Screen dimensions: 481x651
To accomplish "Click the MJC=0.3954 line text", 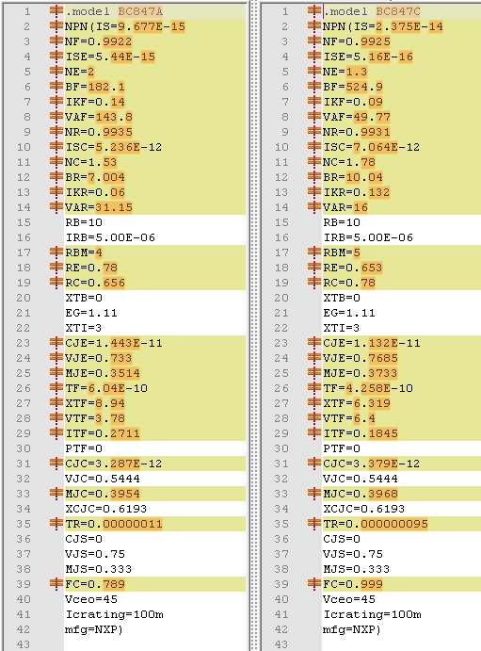I will (103, 494).
